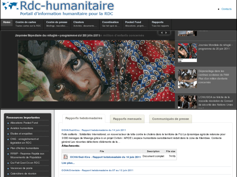Screen dimensions: 237x177
Task: Click the Rdc-humanitaire site title
Action: 67,6
